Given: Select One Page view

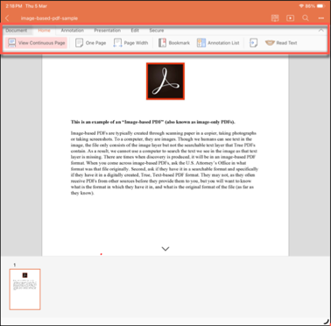Looking at the screenshot, I should (90, 43).
